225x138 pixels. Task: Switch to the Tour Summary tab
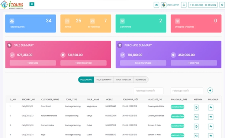[104, 80]
